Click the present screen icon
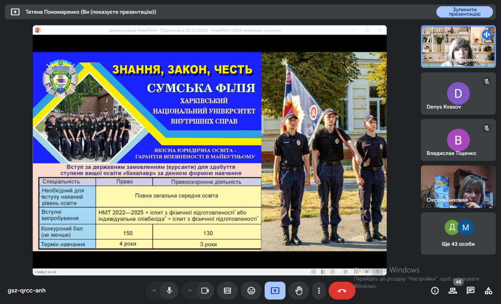Screen dimensions: 501x304 pos(275,291)
